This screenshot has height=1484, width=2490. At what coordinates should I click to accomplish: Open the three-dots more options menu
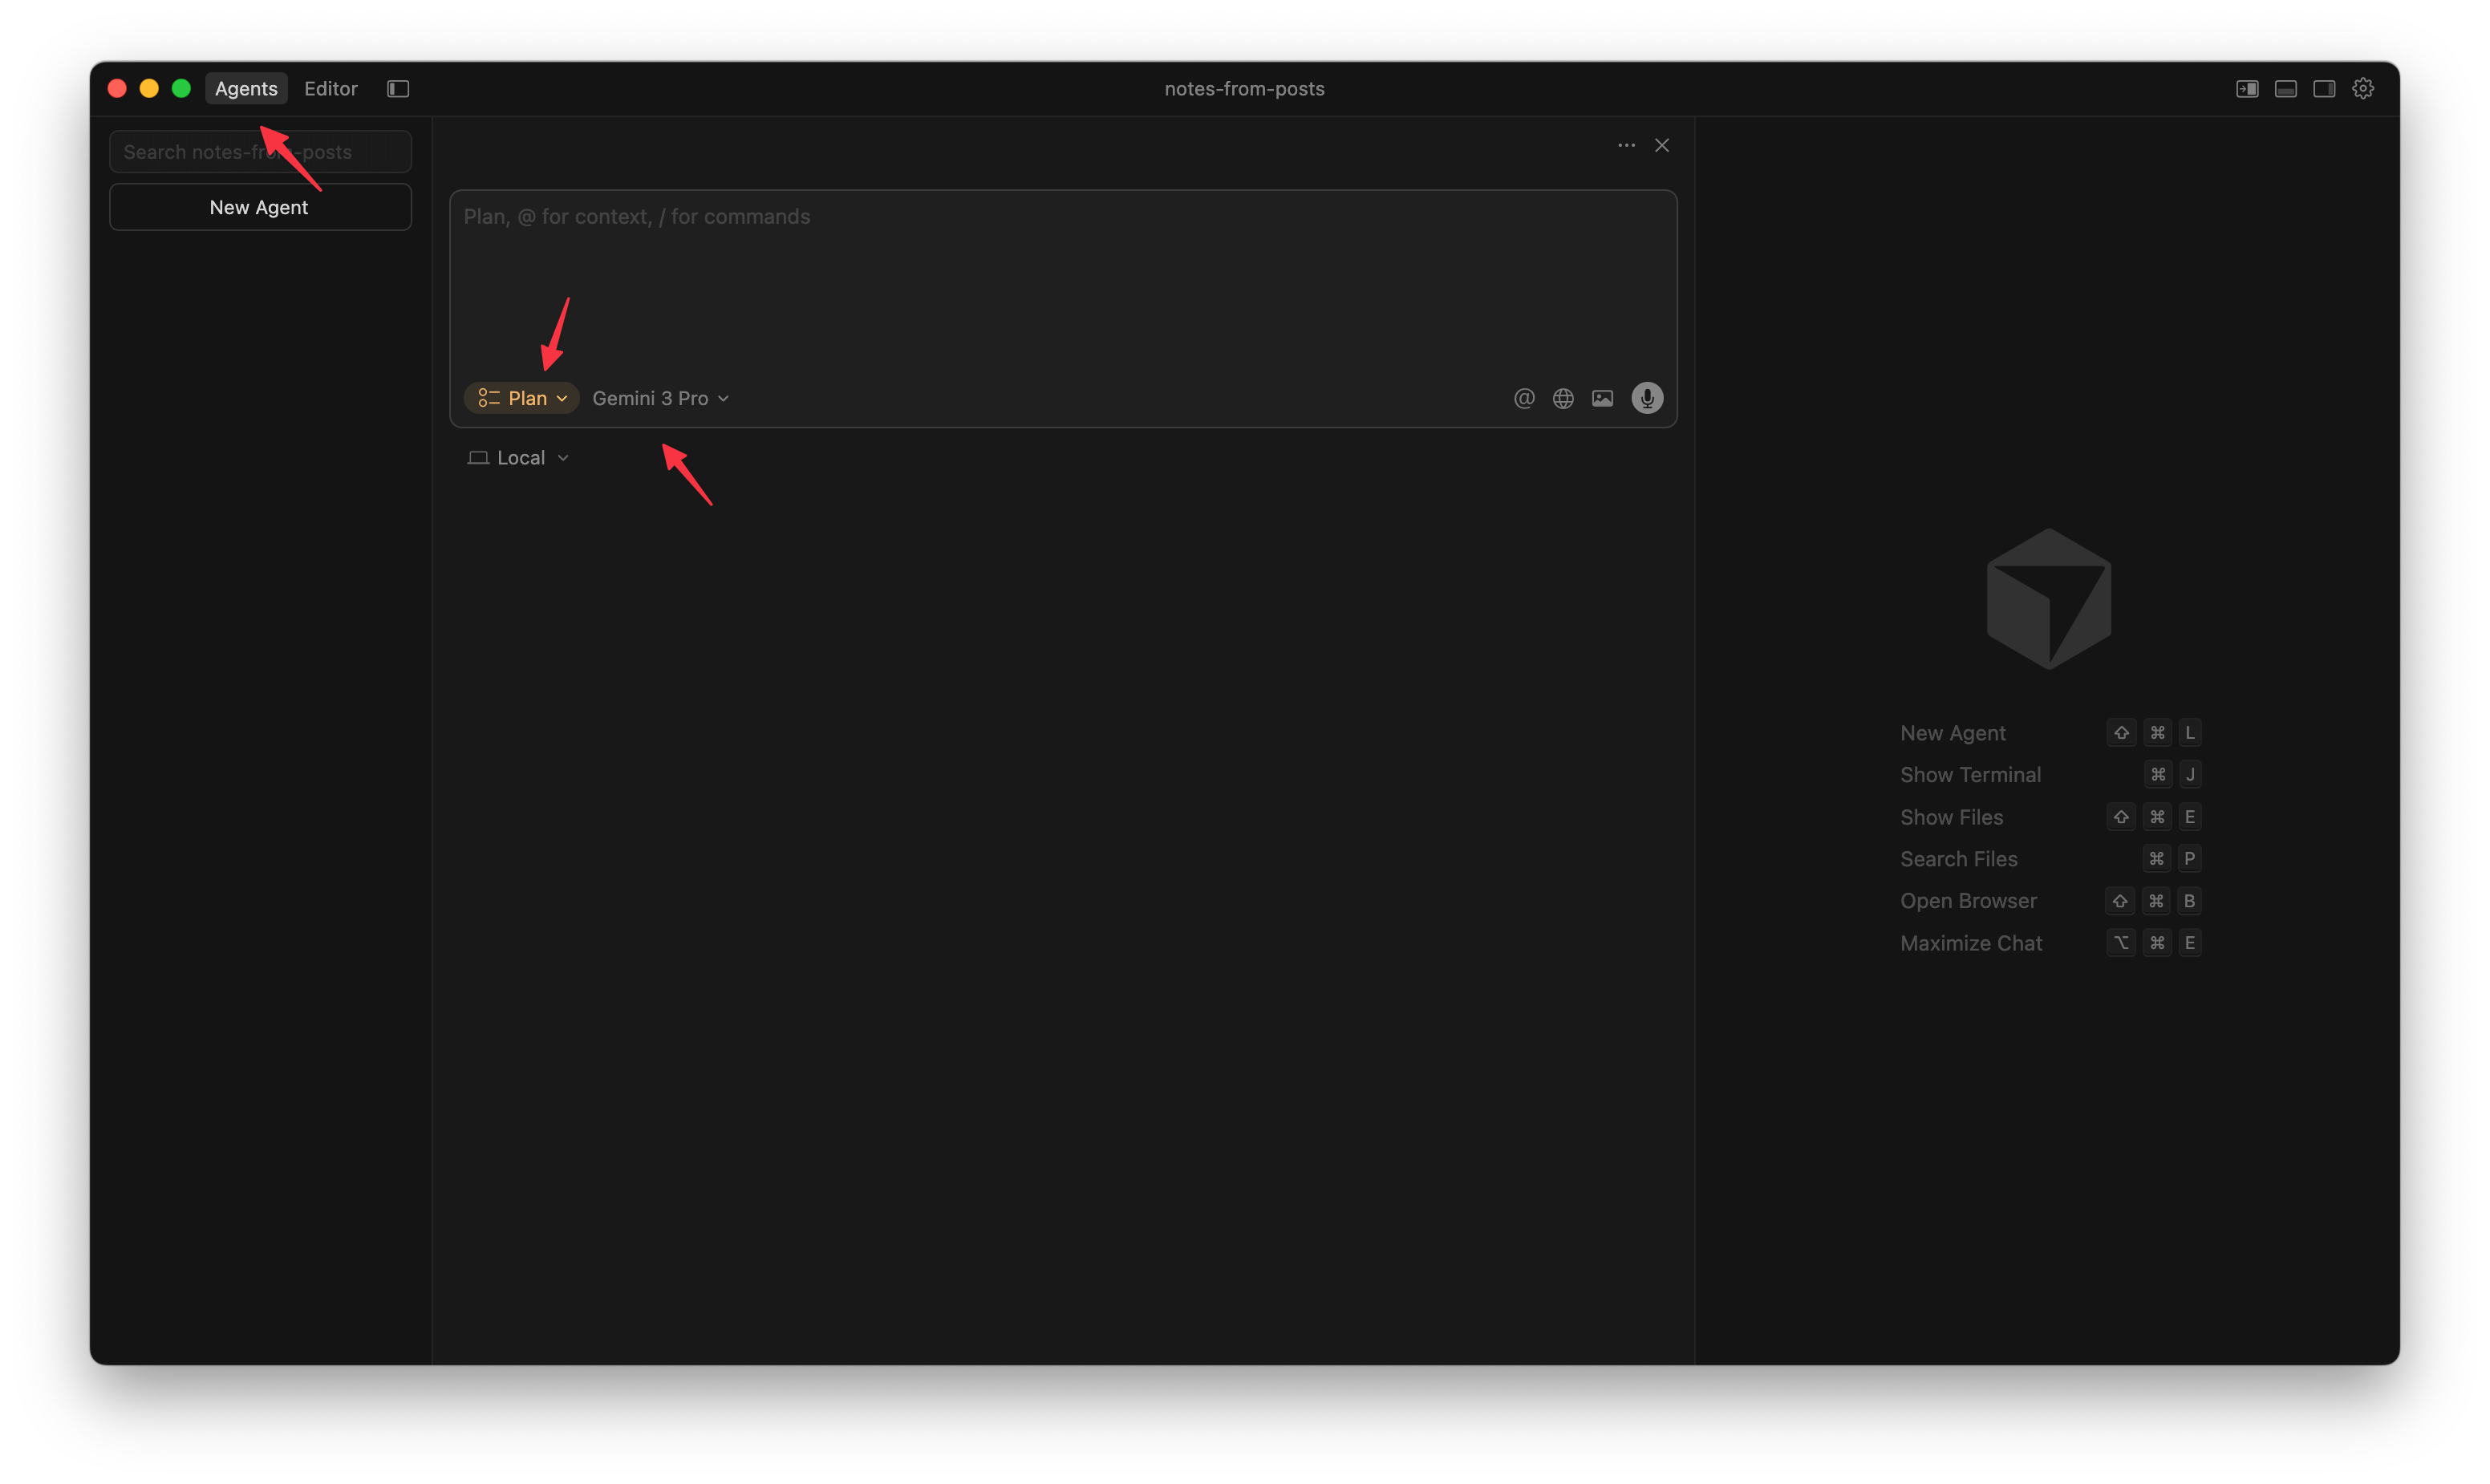click(1626, 145)
